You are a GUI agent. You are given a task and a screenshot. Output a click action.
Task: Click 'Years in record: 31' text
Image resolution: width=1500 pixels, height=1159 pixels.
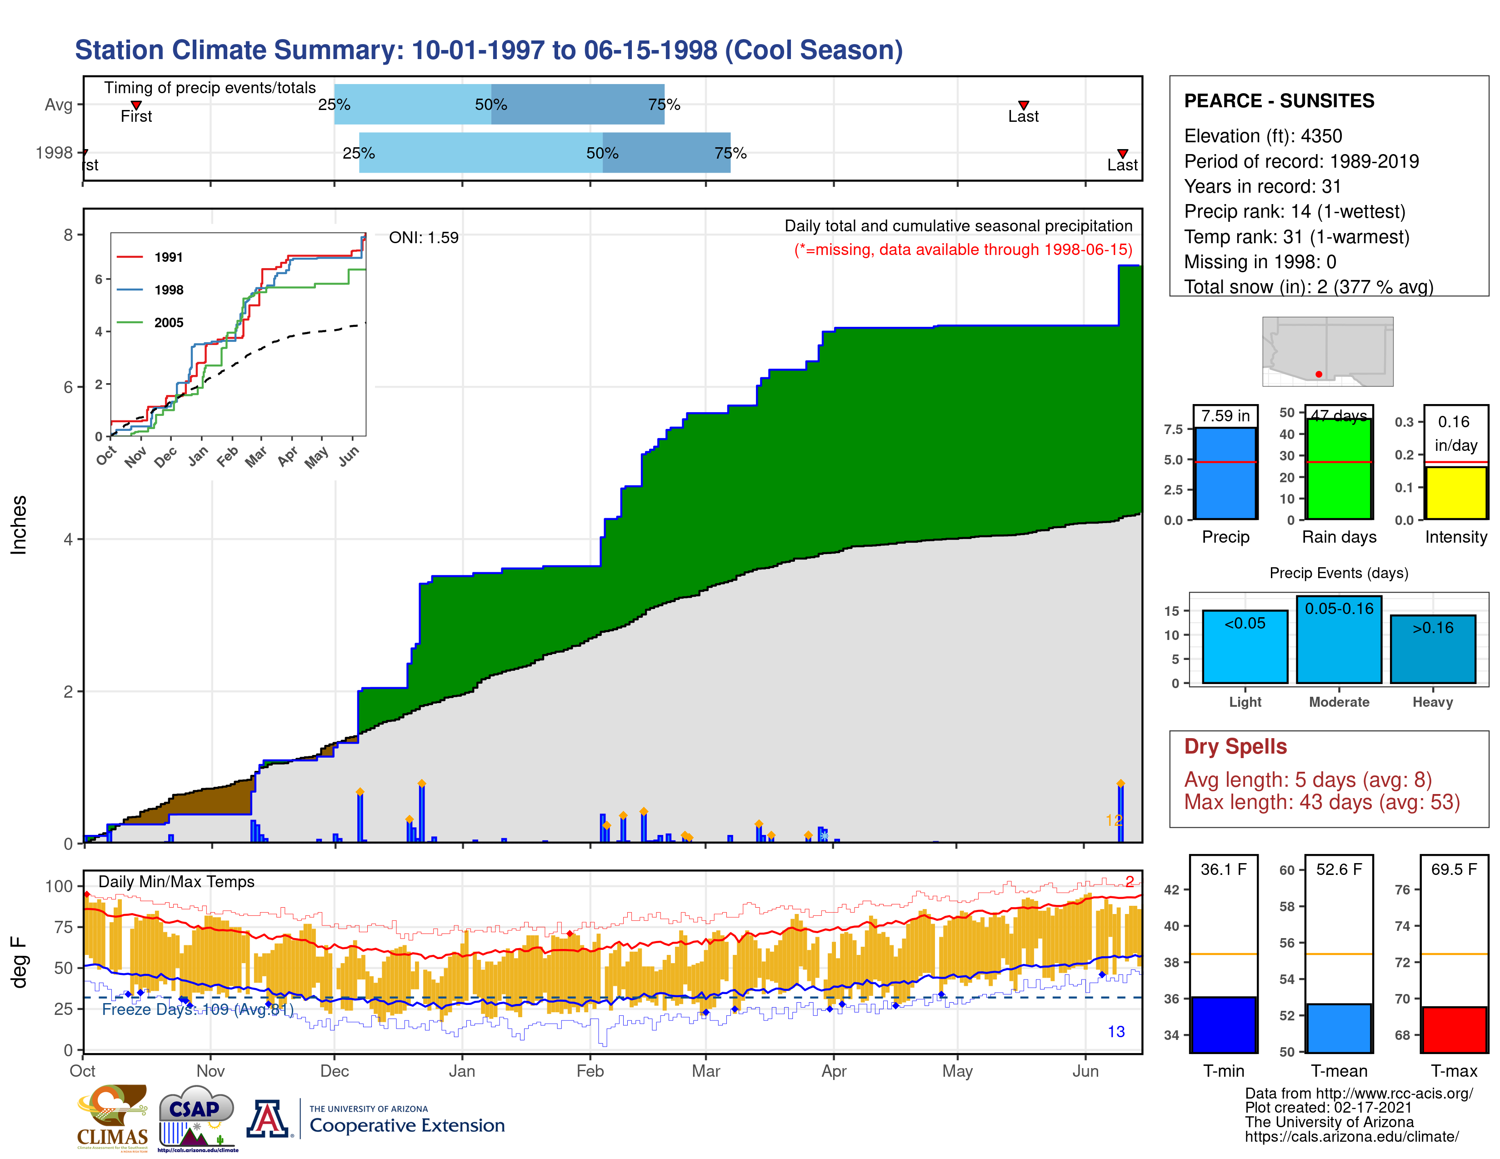[1262, 186]
